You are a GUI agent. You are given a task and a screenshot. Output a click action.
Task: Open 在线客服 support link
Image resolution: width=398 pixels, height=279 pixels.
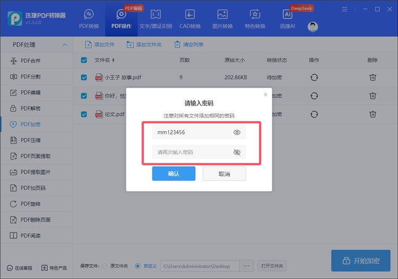(x=20, y=268)
